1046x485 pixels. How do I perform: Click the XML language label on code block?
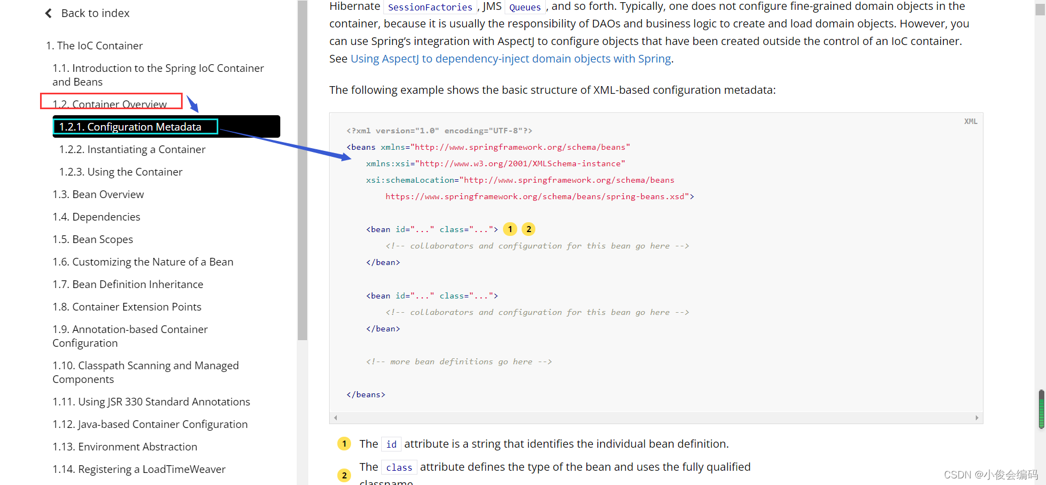pyautogui.click(x=971, y=121)
